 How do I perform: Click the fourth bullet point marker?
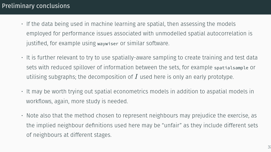pos(22,115)
